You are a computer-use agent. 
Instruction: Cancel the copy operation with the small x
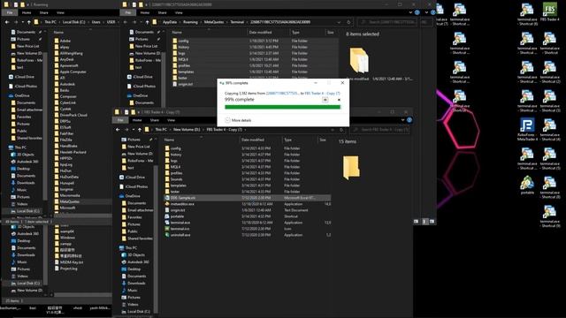coord(339,100)
